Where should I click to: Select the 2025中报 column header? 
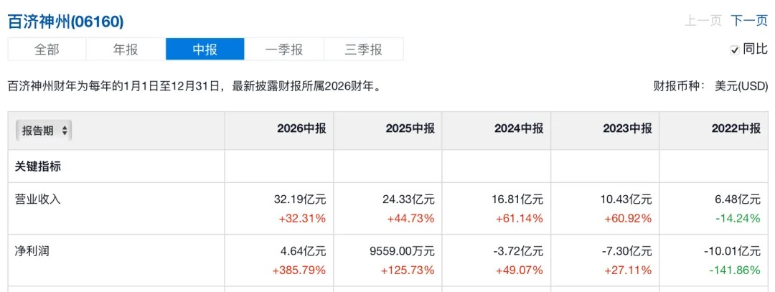[410, 129]
